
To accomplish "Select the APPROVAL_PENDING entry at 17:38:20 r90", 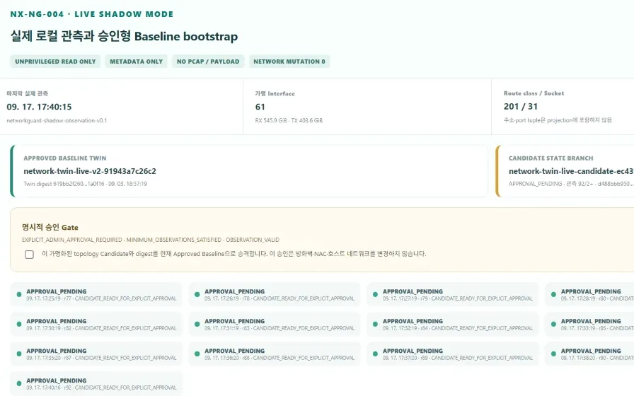I will [589, 354].
